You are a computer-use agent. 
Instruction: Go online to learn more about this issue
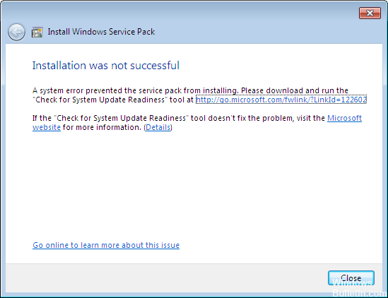(x=106, y=245)
